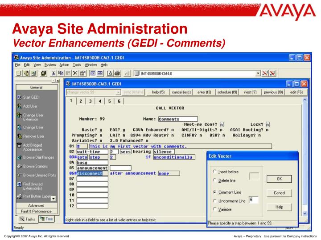The width and height of the screenshot is (321, 240).
Task: Click the schedule (f9) button
Action: click(x=227, y=92)
